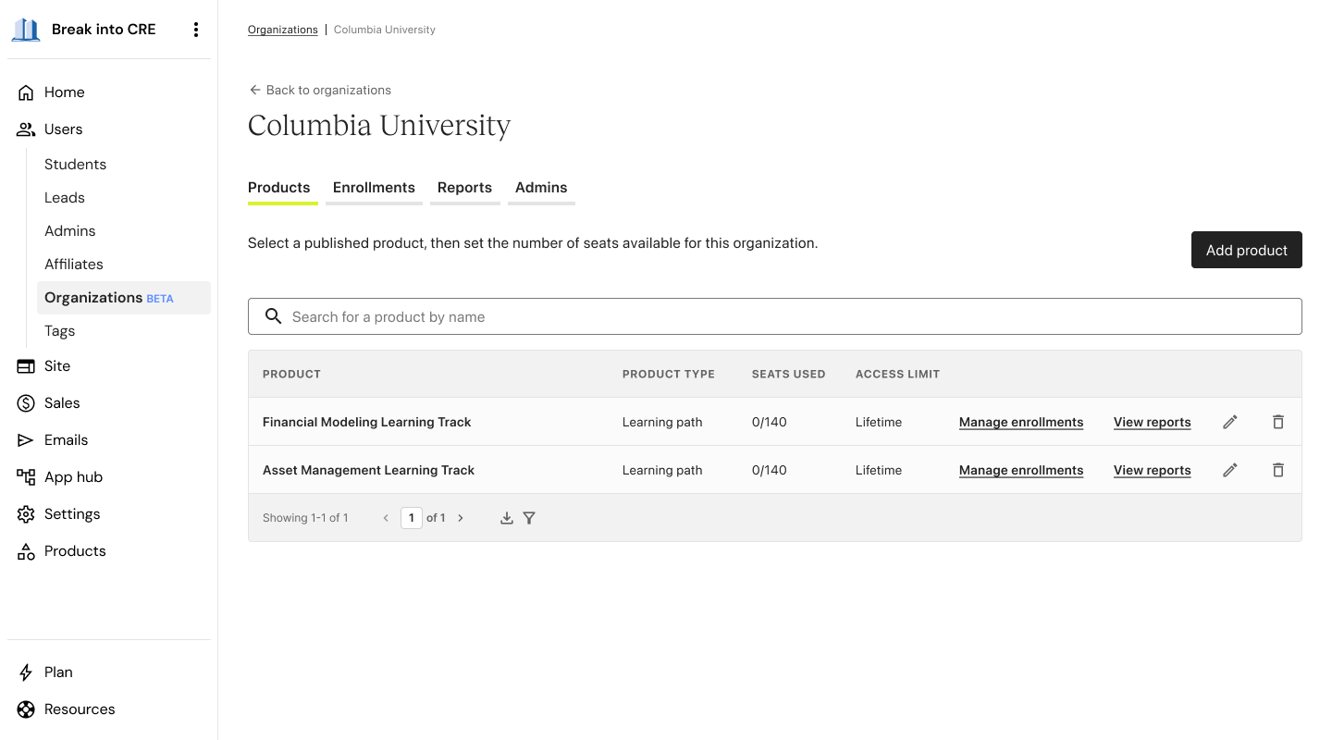The height and width of the screenshot is (740, 1332).
Task: Click the Break into CRE logo icon
Action: 26,30
